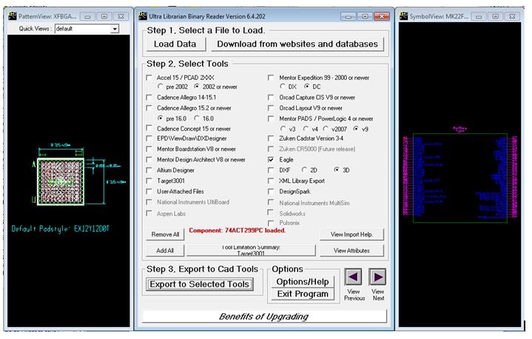Choose the 2D export radio button

pyautogui.click(x=303, y=169)
